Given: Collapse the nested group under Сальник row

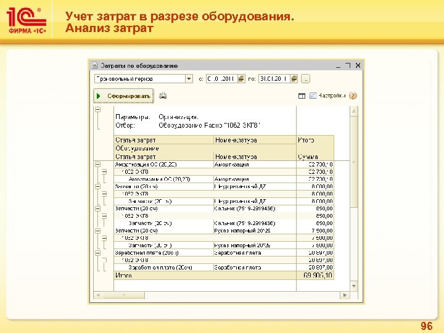Looking at the screenshot, I should (104, 216).
